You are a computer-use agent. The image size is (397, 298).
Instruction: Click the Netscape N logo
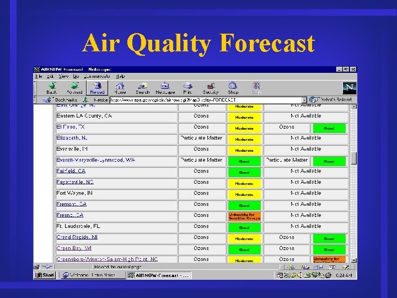(350, 88)
